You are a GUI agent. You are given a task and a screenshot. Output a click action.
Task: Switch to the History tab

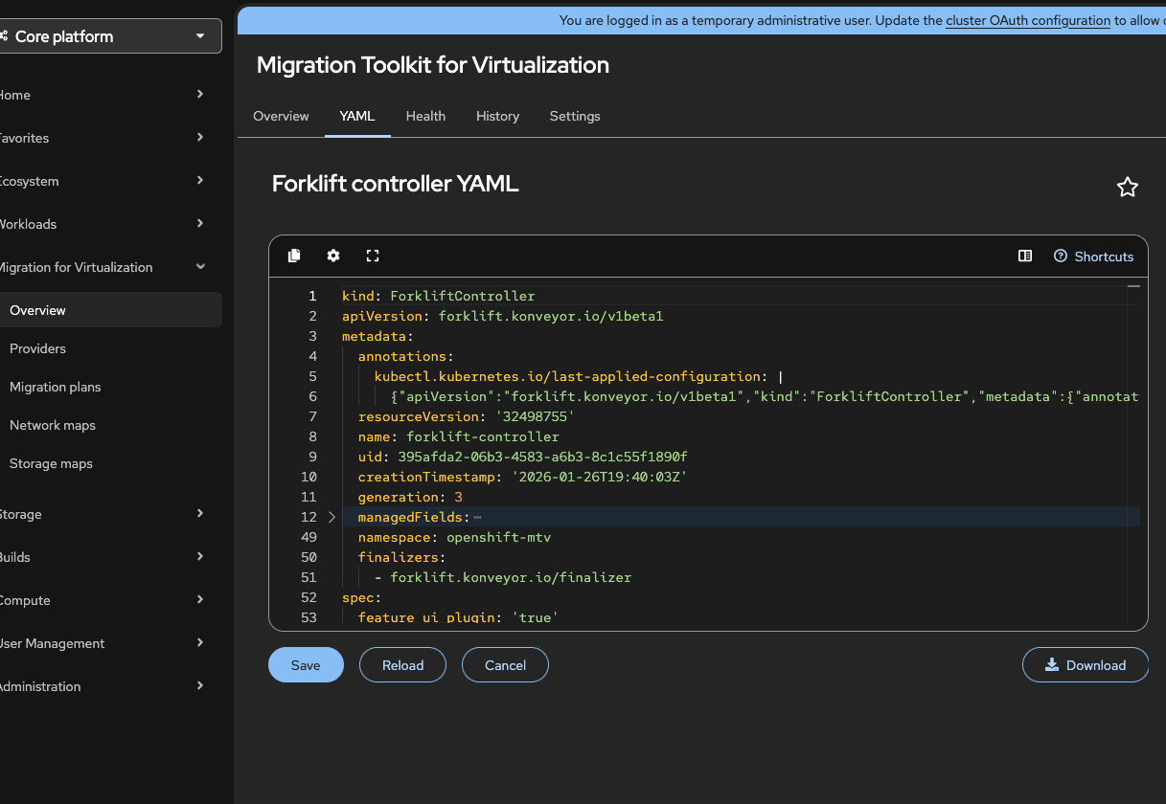pos(497,116)
